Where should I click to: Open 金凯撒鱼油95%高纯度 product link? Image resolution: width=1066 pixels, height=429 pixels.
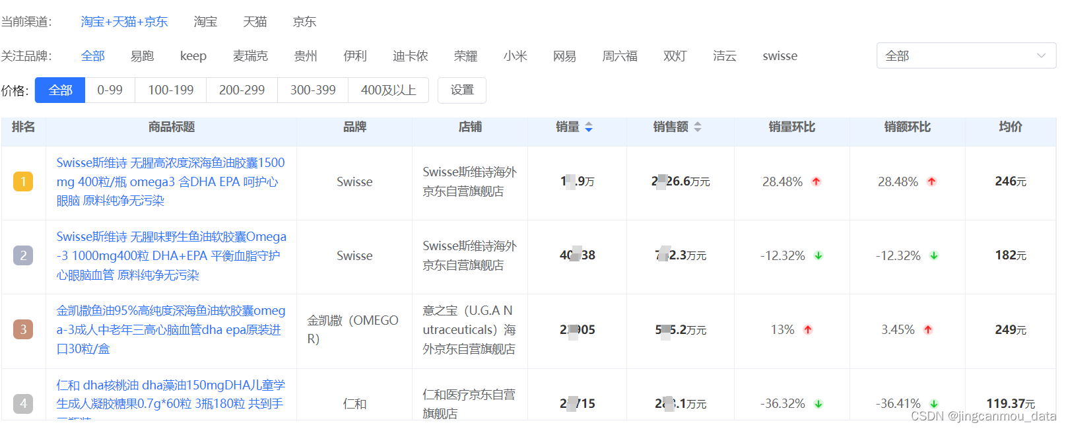[171, 329]
